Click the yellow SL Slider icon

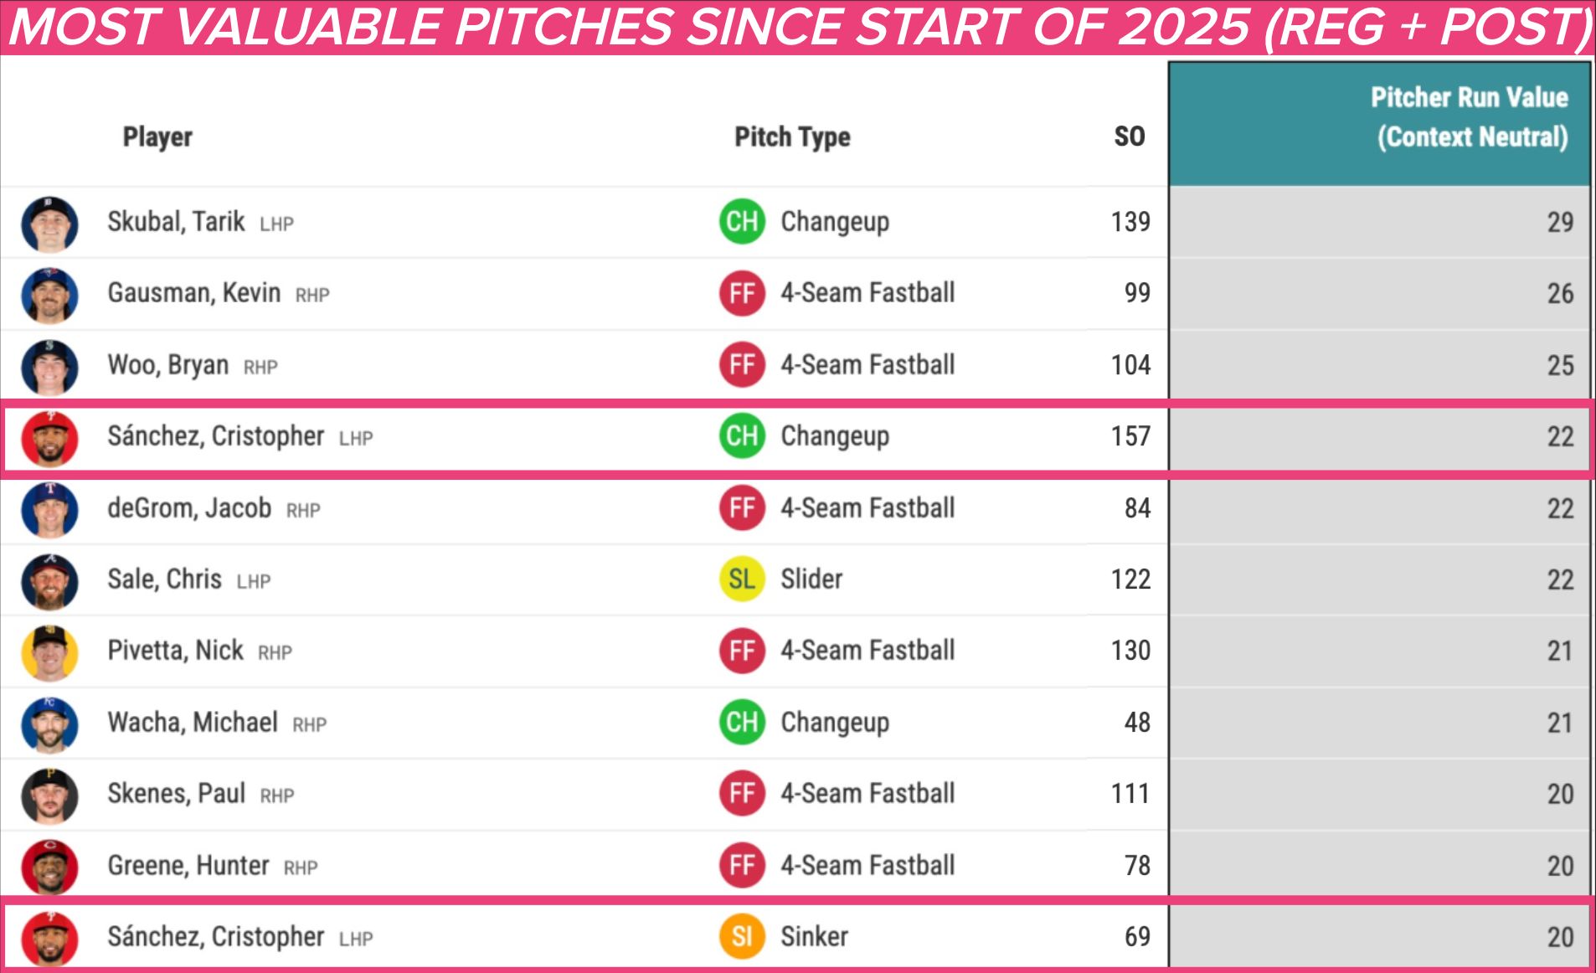[742, 579]
